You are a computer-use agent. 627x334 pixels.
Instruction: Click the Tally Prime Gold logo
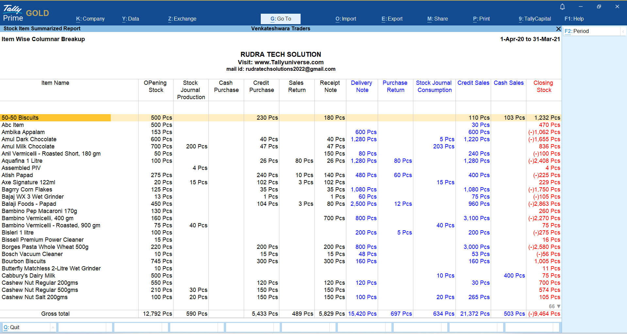click(26, 13)
